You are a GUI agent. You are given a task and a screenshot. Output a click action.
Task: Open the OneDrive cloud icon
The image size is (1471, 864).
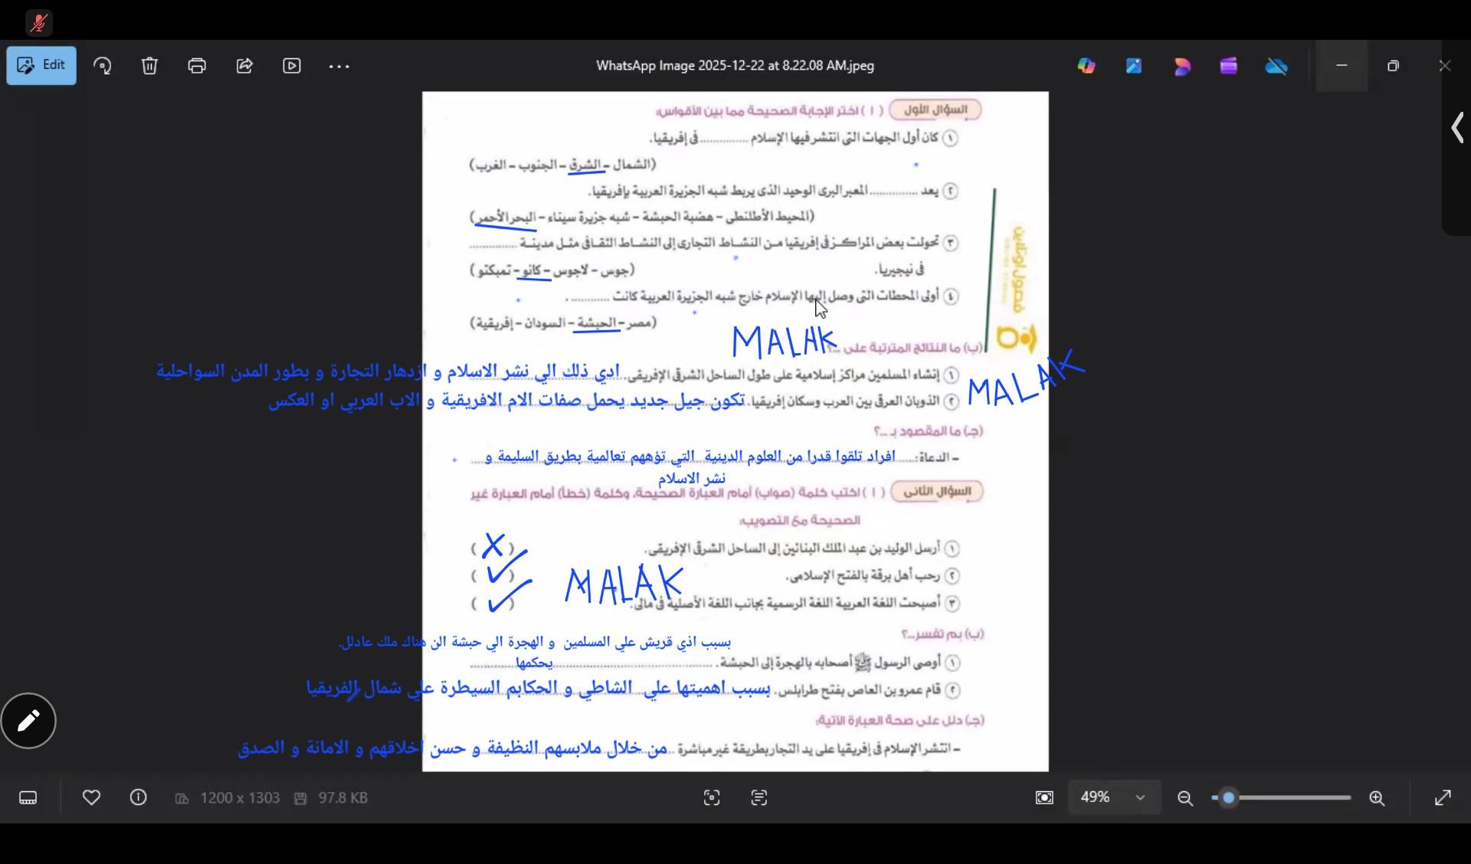coord(1276,66)
